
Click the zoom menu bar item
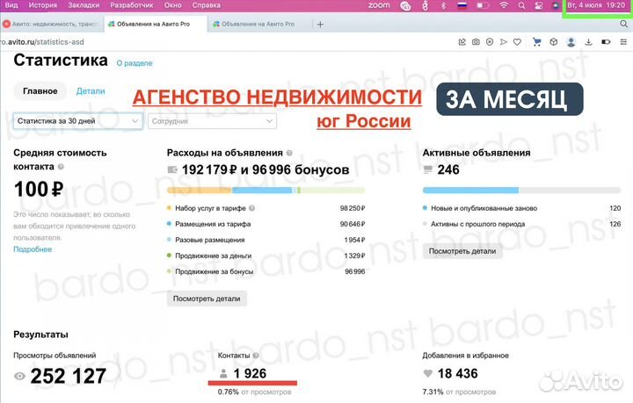[379, 5]
